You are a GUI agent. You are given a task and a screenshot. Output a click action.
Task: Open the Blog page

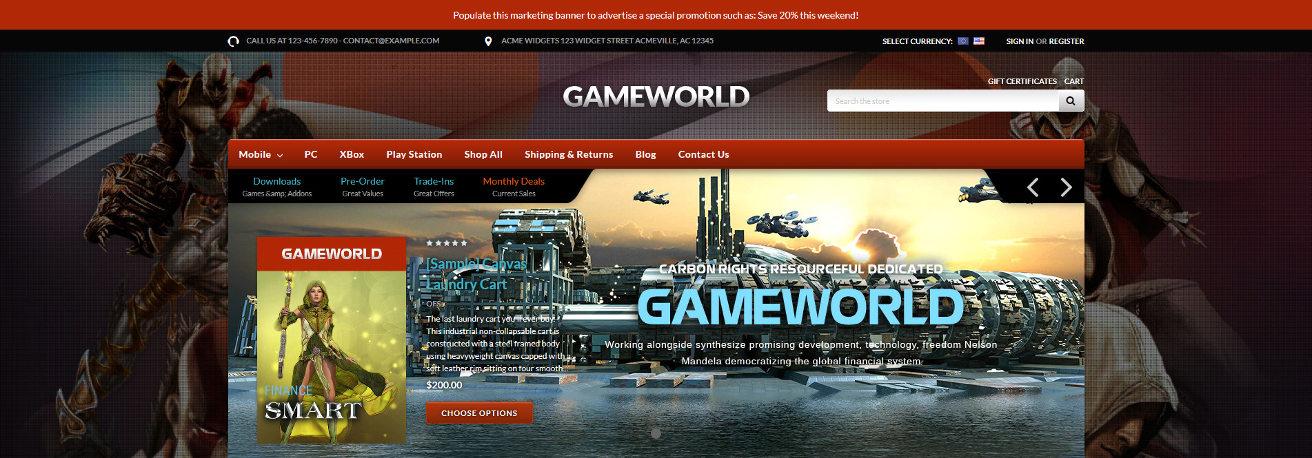point(646,154)
